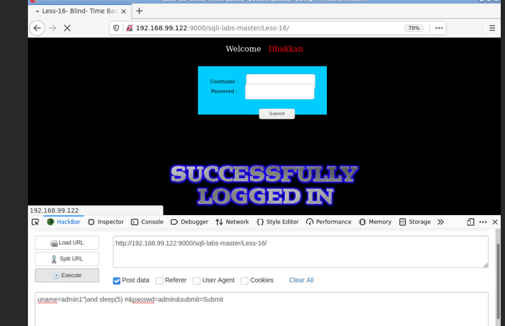505x326 pixels.
Task: Open devtools three-dot options menu
Action: [x=483, y=222]
